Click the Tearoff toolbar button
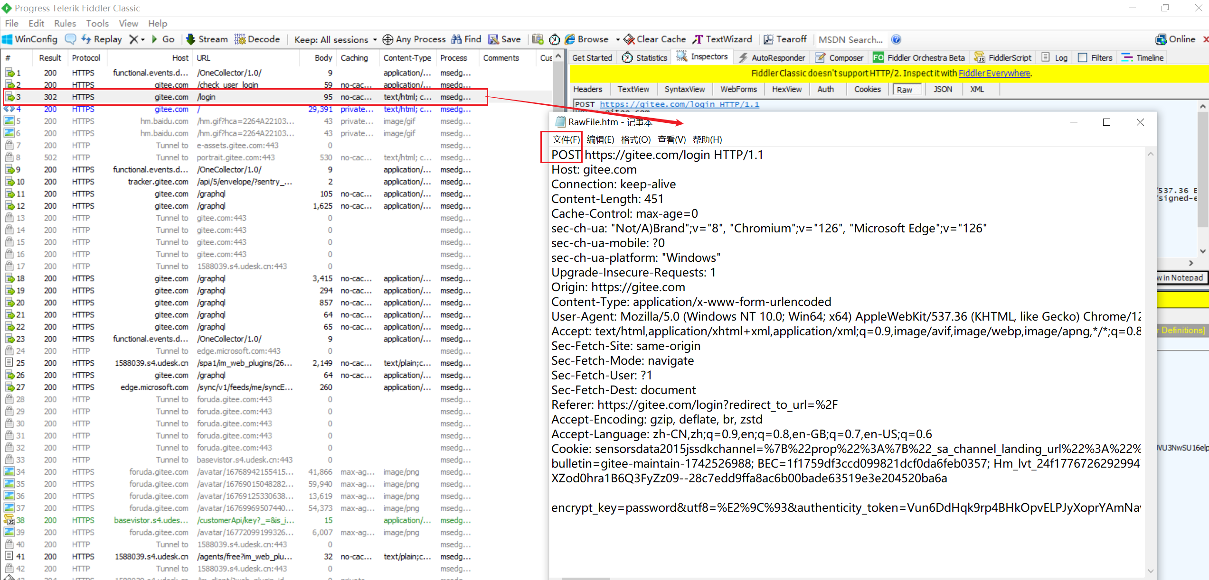This screenshot has height=580, width=1209. (x=785, y=39)
